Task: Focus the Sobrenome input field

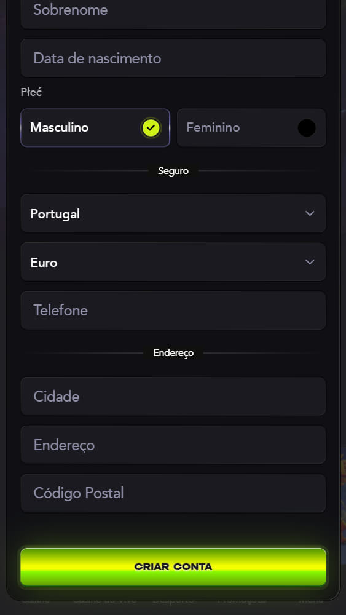Action: [173, 12]
